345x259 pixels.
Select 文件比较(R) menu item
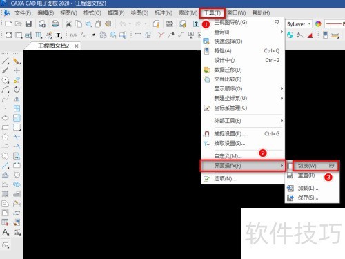[243, 79]
